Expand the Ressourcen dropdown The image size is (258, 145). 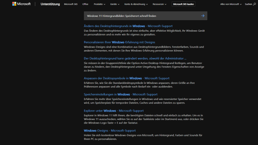click(159, 4)
